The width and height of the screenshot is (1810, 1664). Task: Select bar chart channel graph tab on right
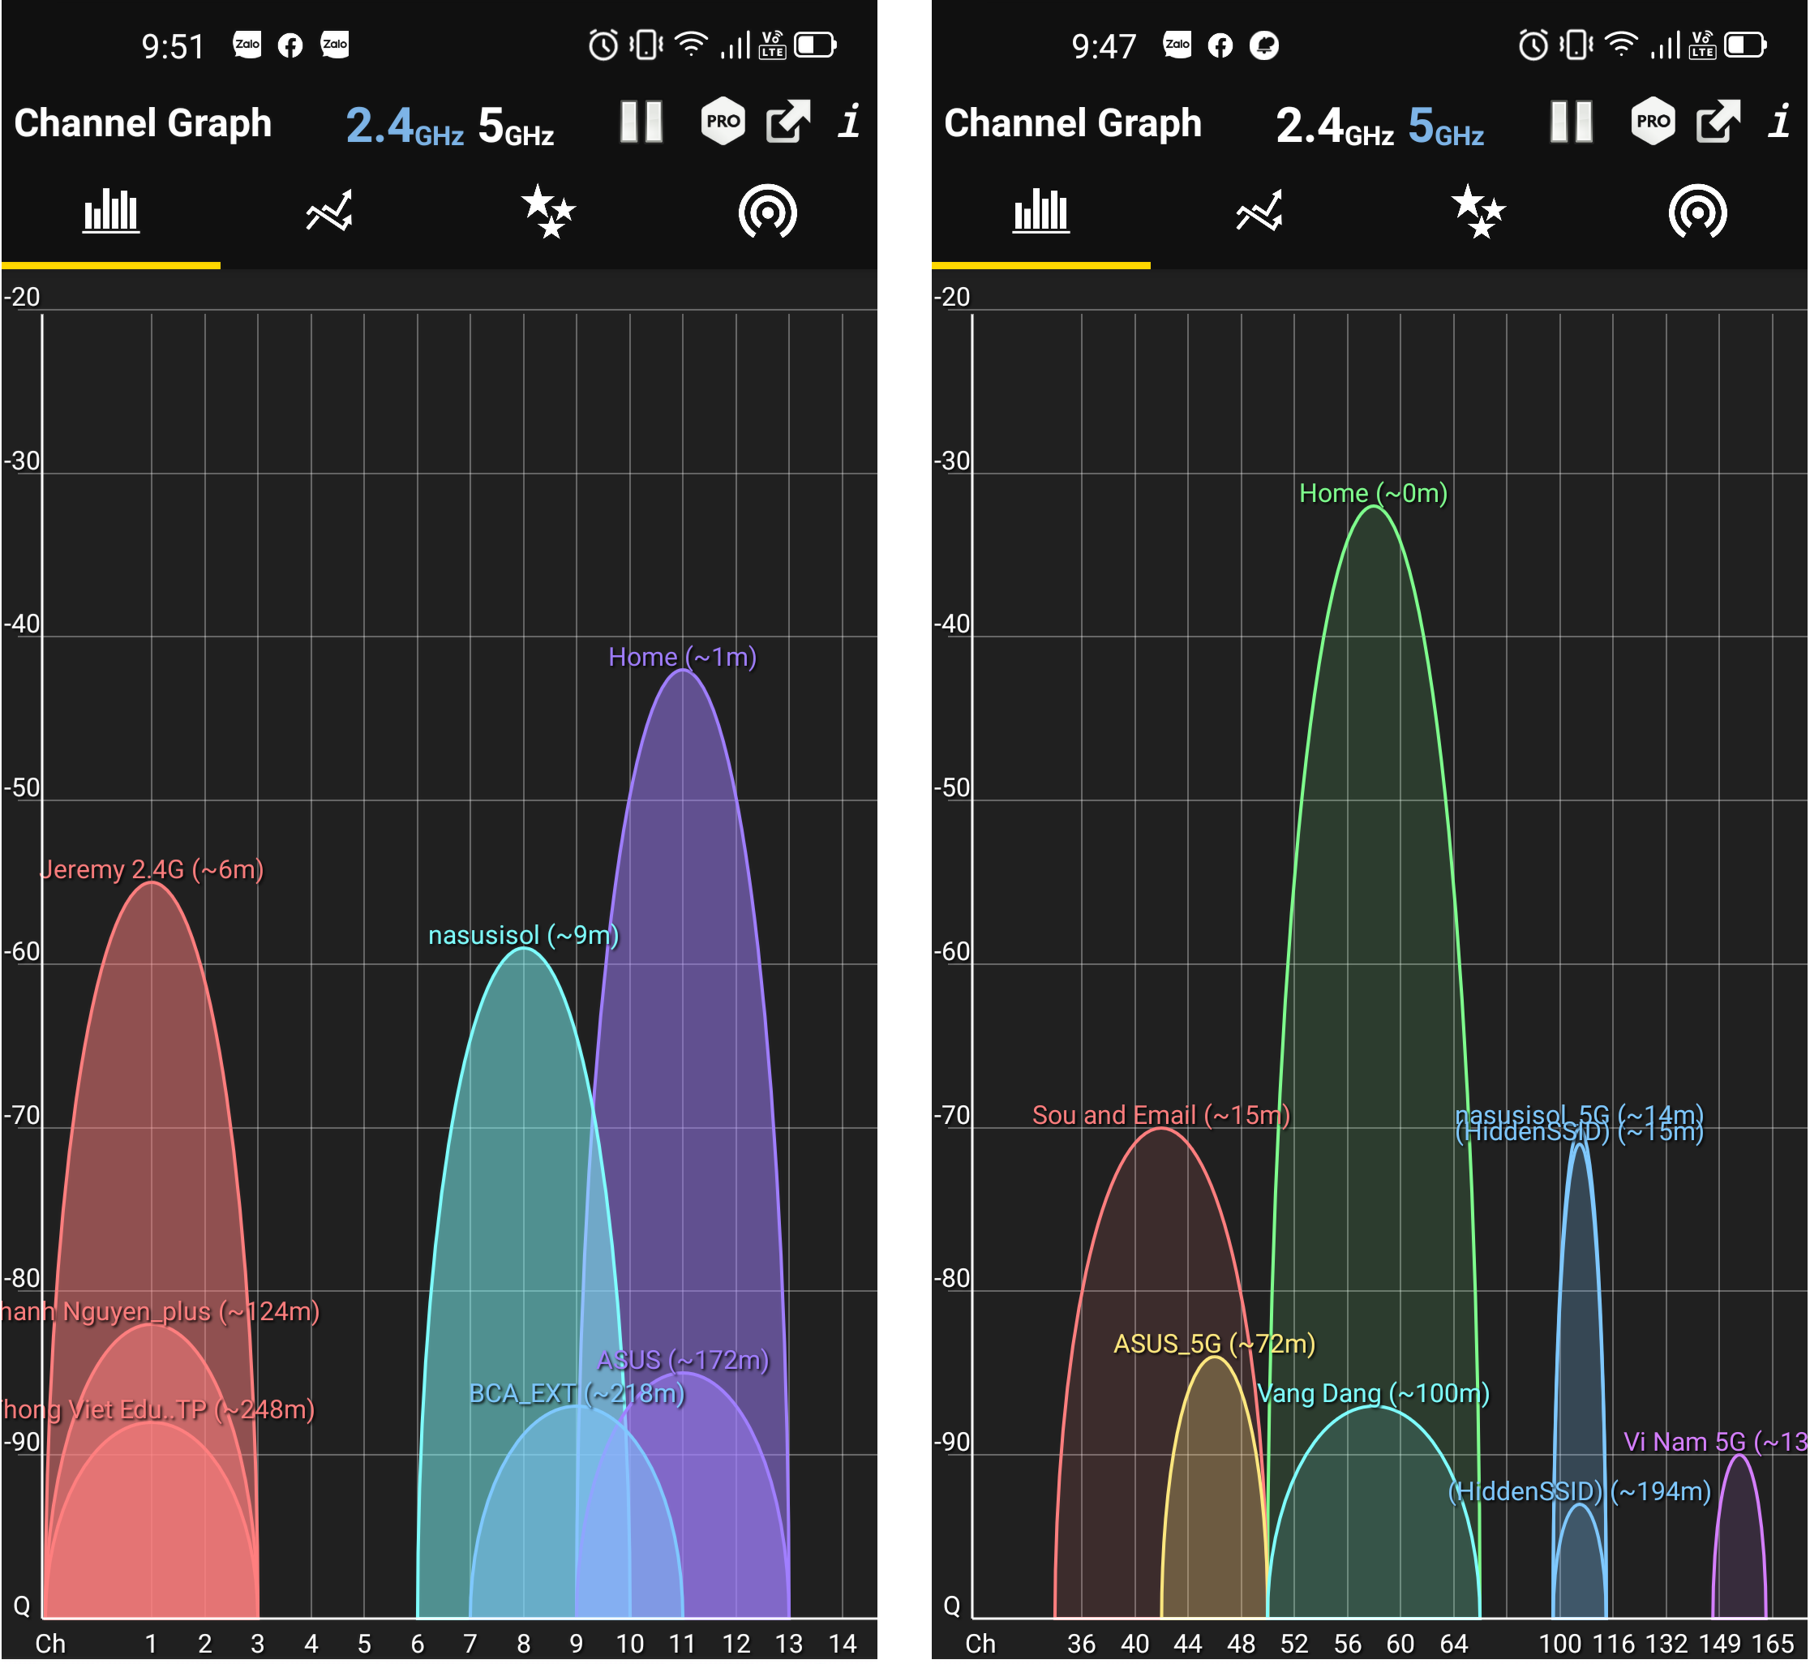[x=1041, y=212]
